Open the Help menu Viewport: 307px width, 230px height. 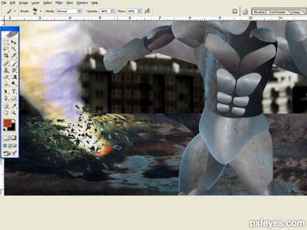click(x=95, y=3)
